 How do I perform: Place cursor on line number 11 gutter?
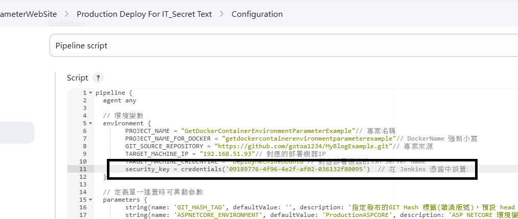(x=83, y=169)
